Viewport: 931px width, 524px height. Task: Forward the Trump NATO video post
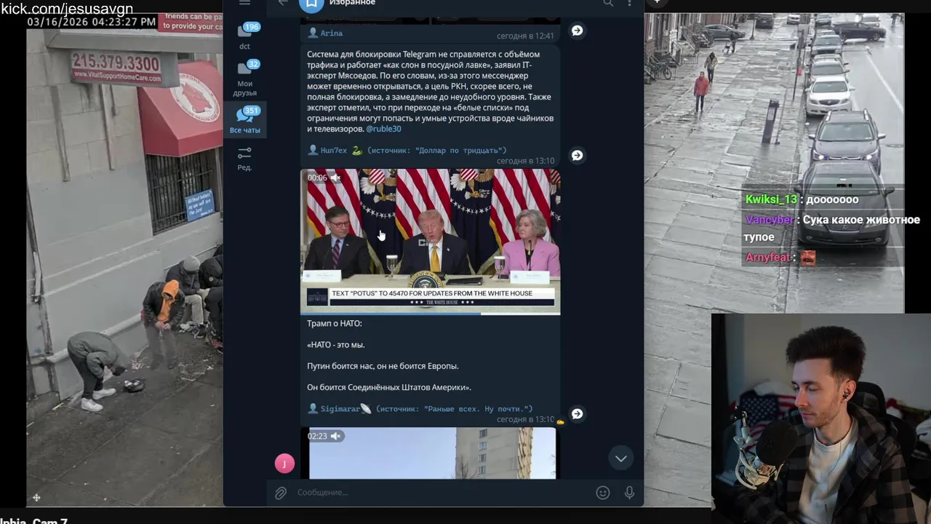point(577,413)
